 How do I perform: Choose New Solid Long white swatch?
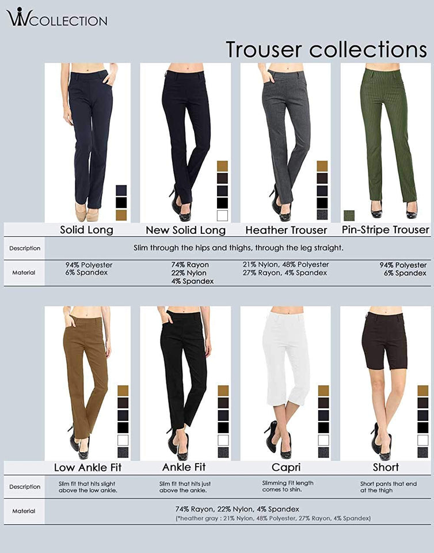tap(222, 215)
